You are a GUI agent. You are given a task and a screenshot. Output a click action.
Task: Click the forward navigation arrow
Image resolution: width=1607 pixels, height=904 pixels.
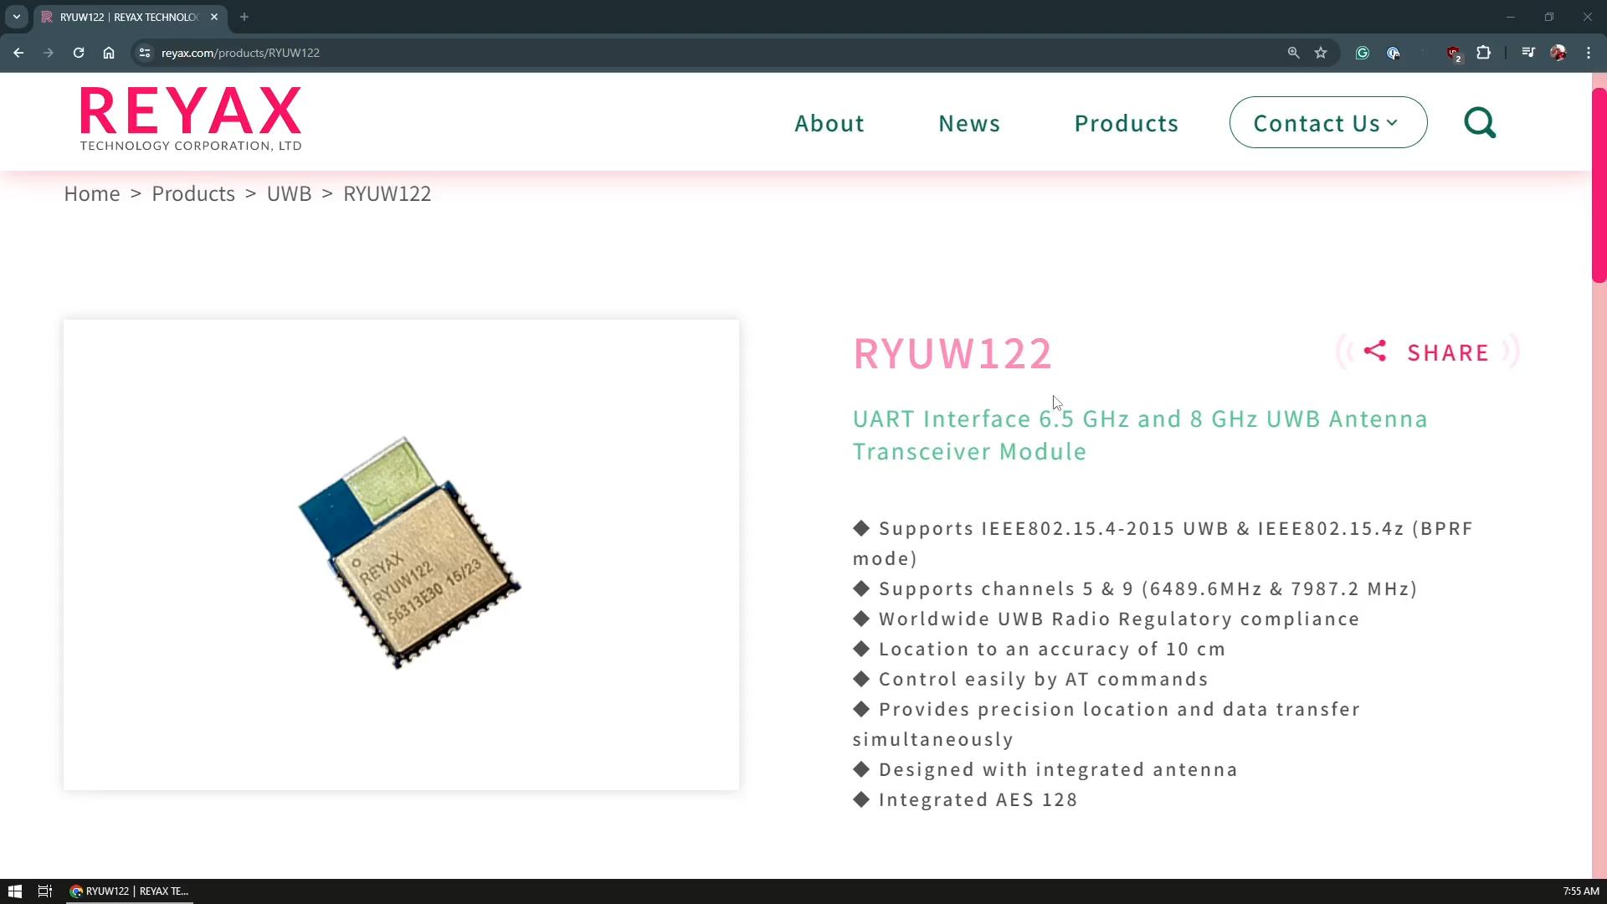point(48,53)
